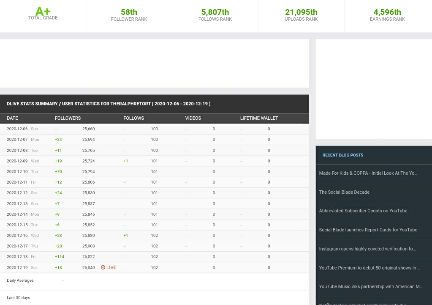Screen dimensions: 432x305
Task: Click the +18 follower gain on 2020-12-19
Action: pyautogui.click(x=58, y=267)
